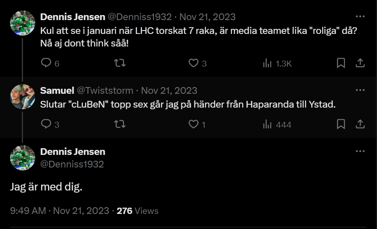Share Dennis Jensen's first tweet

[x=360, y=63]
